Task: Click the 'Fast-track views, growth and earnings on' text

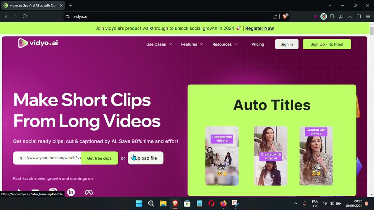Action: (x=53, y=178)
